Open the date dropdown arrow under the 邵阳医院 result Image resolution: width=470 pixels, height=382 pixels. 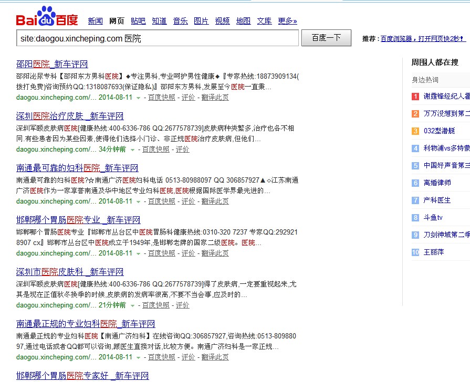pyautogui.click(x=139, y=98)
